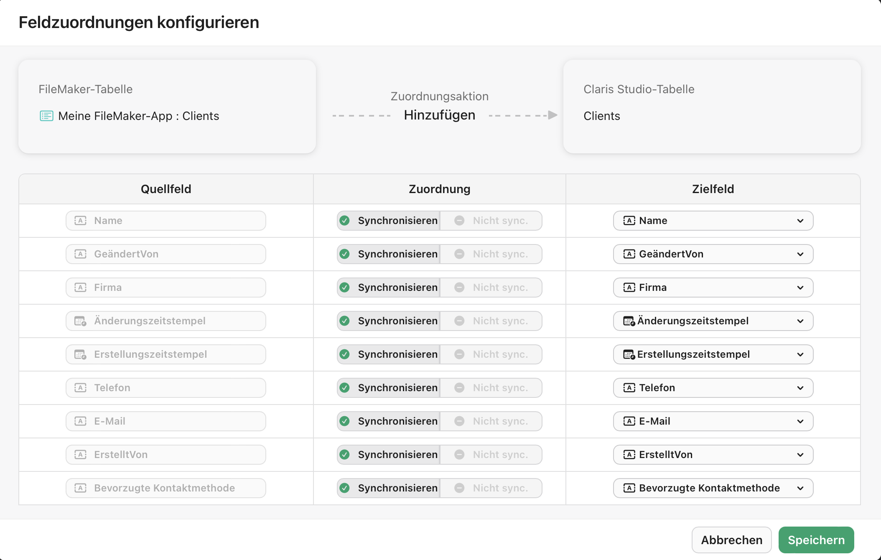This screenshot has height=560, width=881.
Task: Set the E-Mail field to Nicht sync.
Action: (x=491, y=421)
